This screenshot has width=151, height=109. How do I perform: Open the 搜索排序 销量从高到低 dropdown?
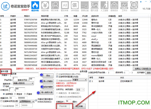[x=23, y=83]
